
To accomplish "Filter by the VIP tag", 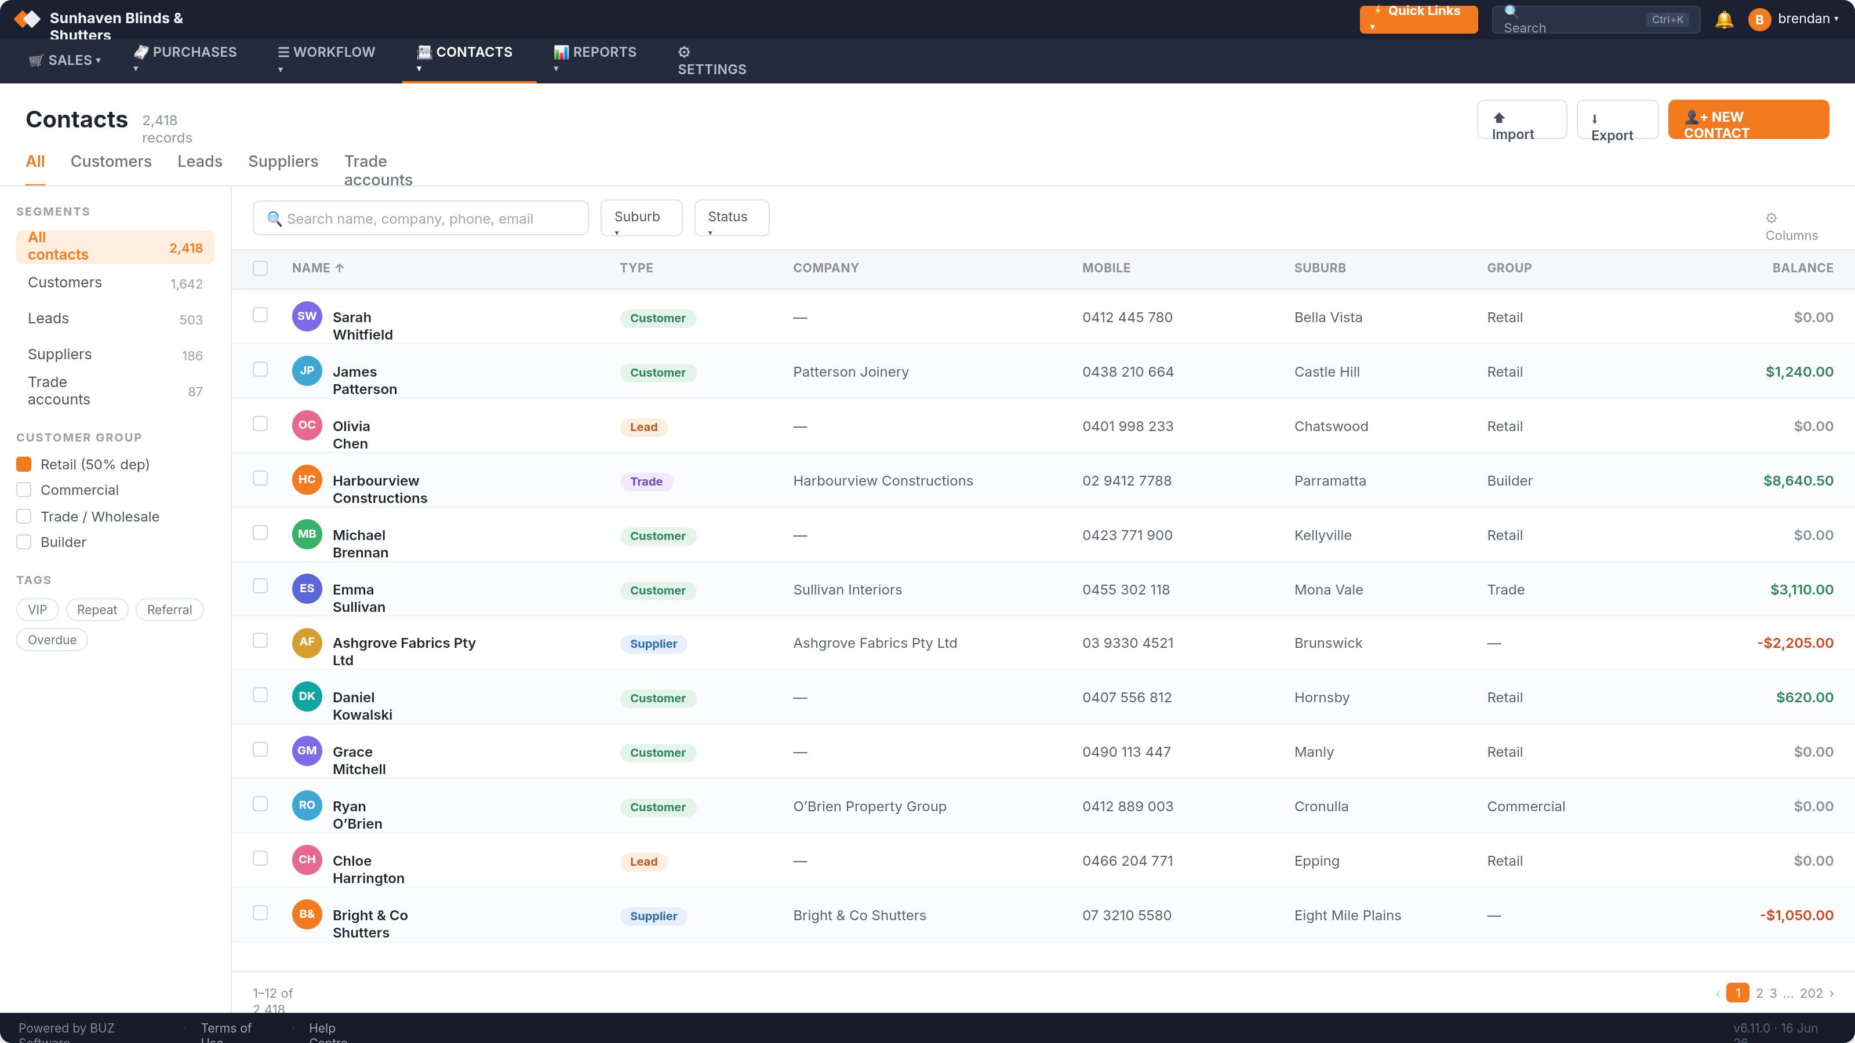I will tap(37, 610).
